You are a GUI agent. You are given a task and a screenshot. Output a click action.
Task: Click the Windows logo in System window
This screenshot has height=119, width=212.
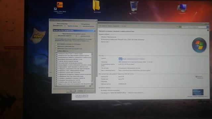coord(199,45)
